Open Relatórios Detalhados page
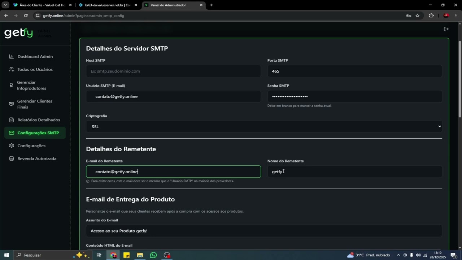Screen dimensions: 462x260 tap(35, 120)
